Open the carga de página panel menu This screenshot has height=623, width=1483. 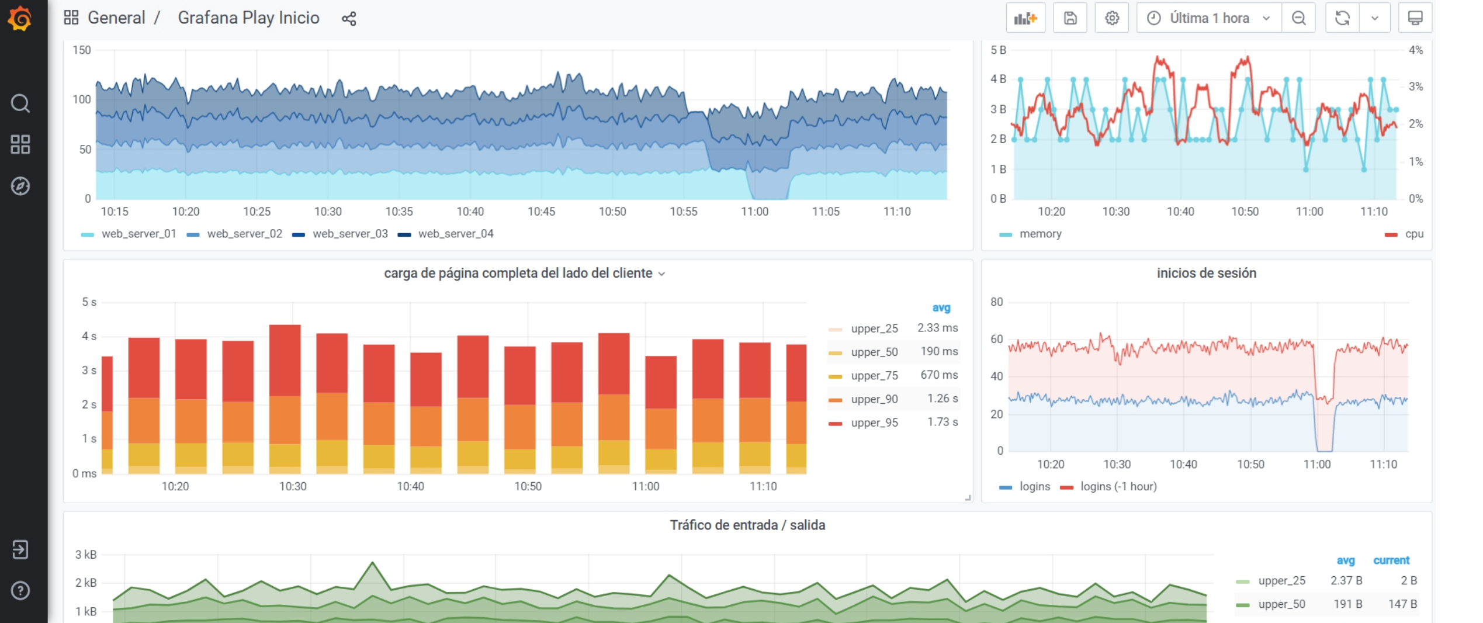[662, 274]
